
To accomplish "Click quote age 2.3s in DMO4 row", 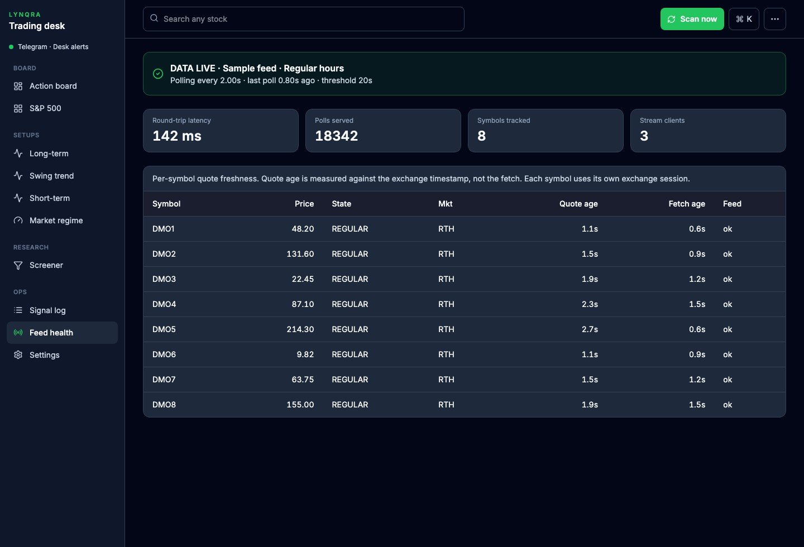I will (590, 304).
